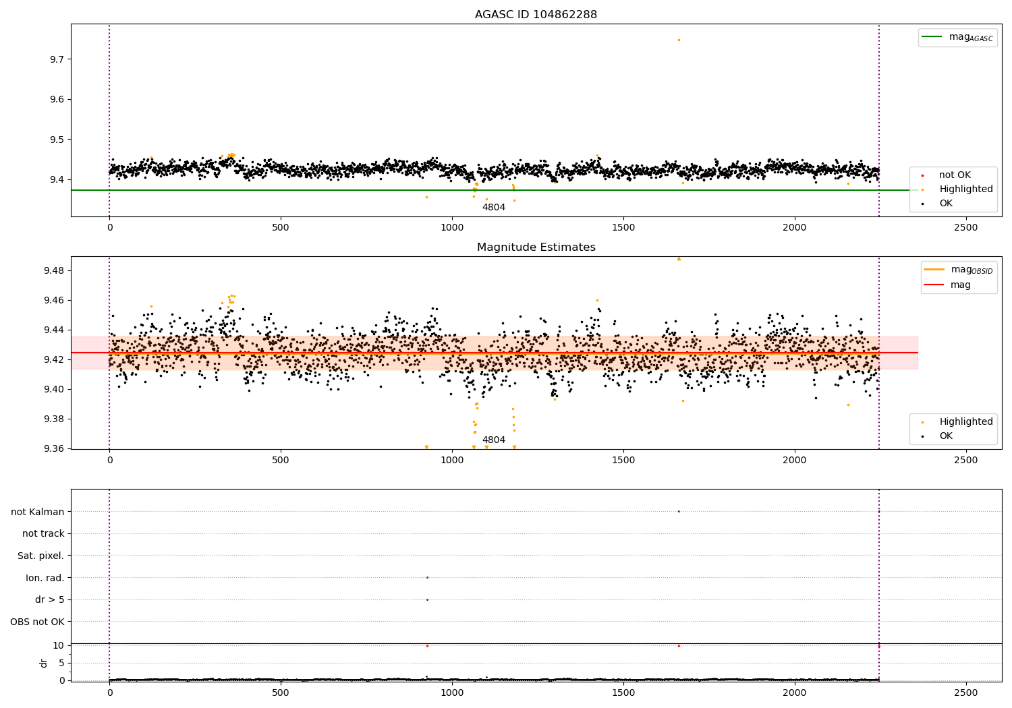Click the red dr marker near 1660
The width and height of the screenshot is (1012, 708).
click(x=679, y=646)
